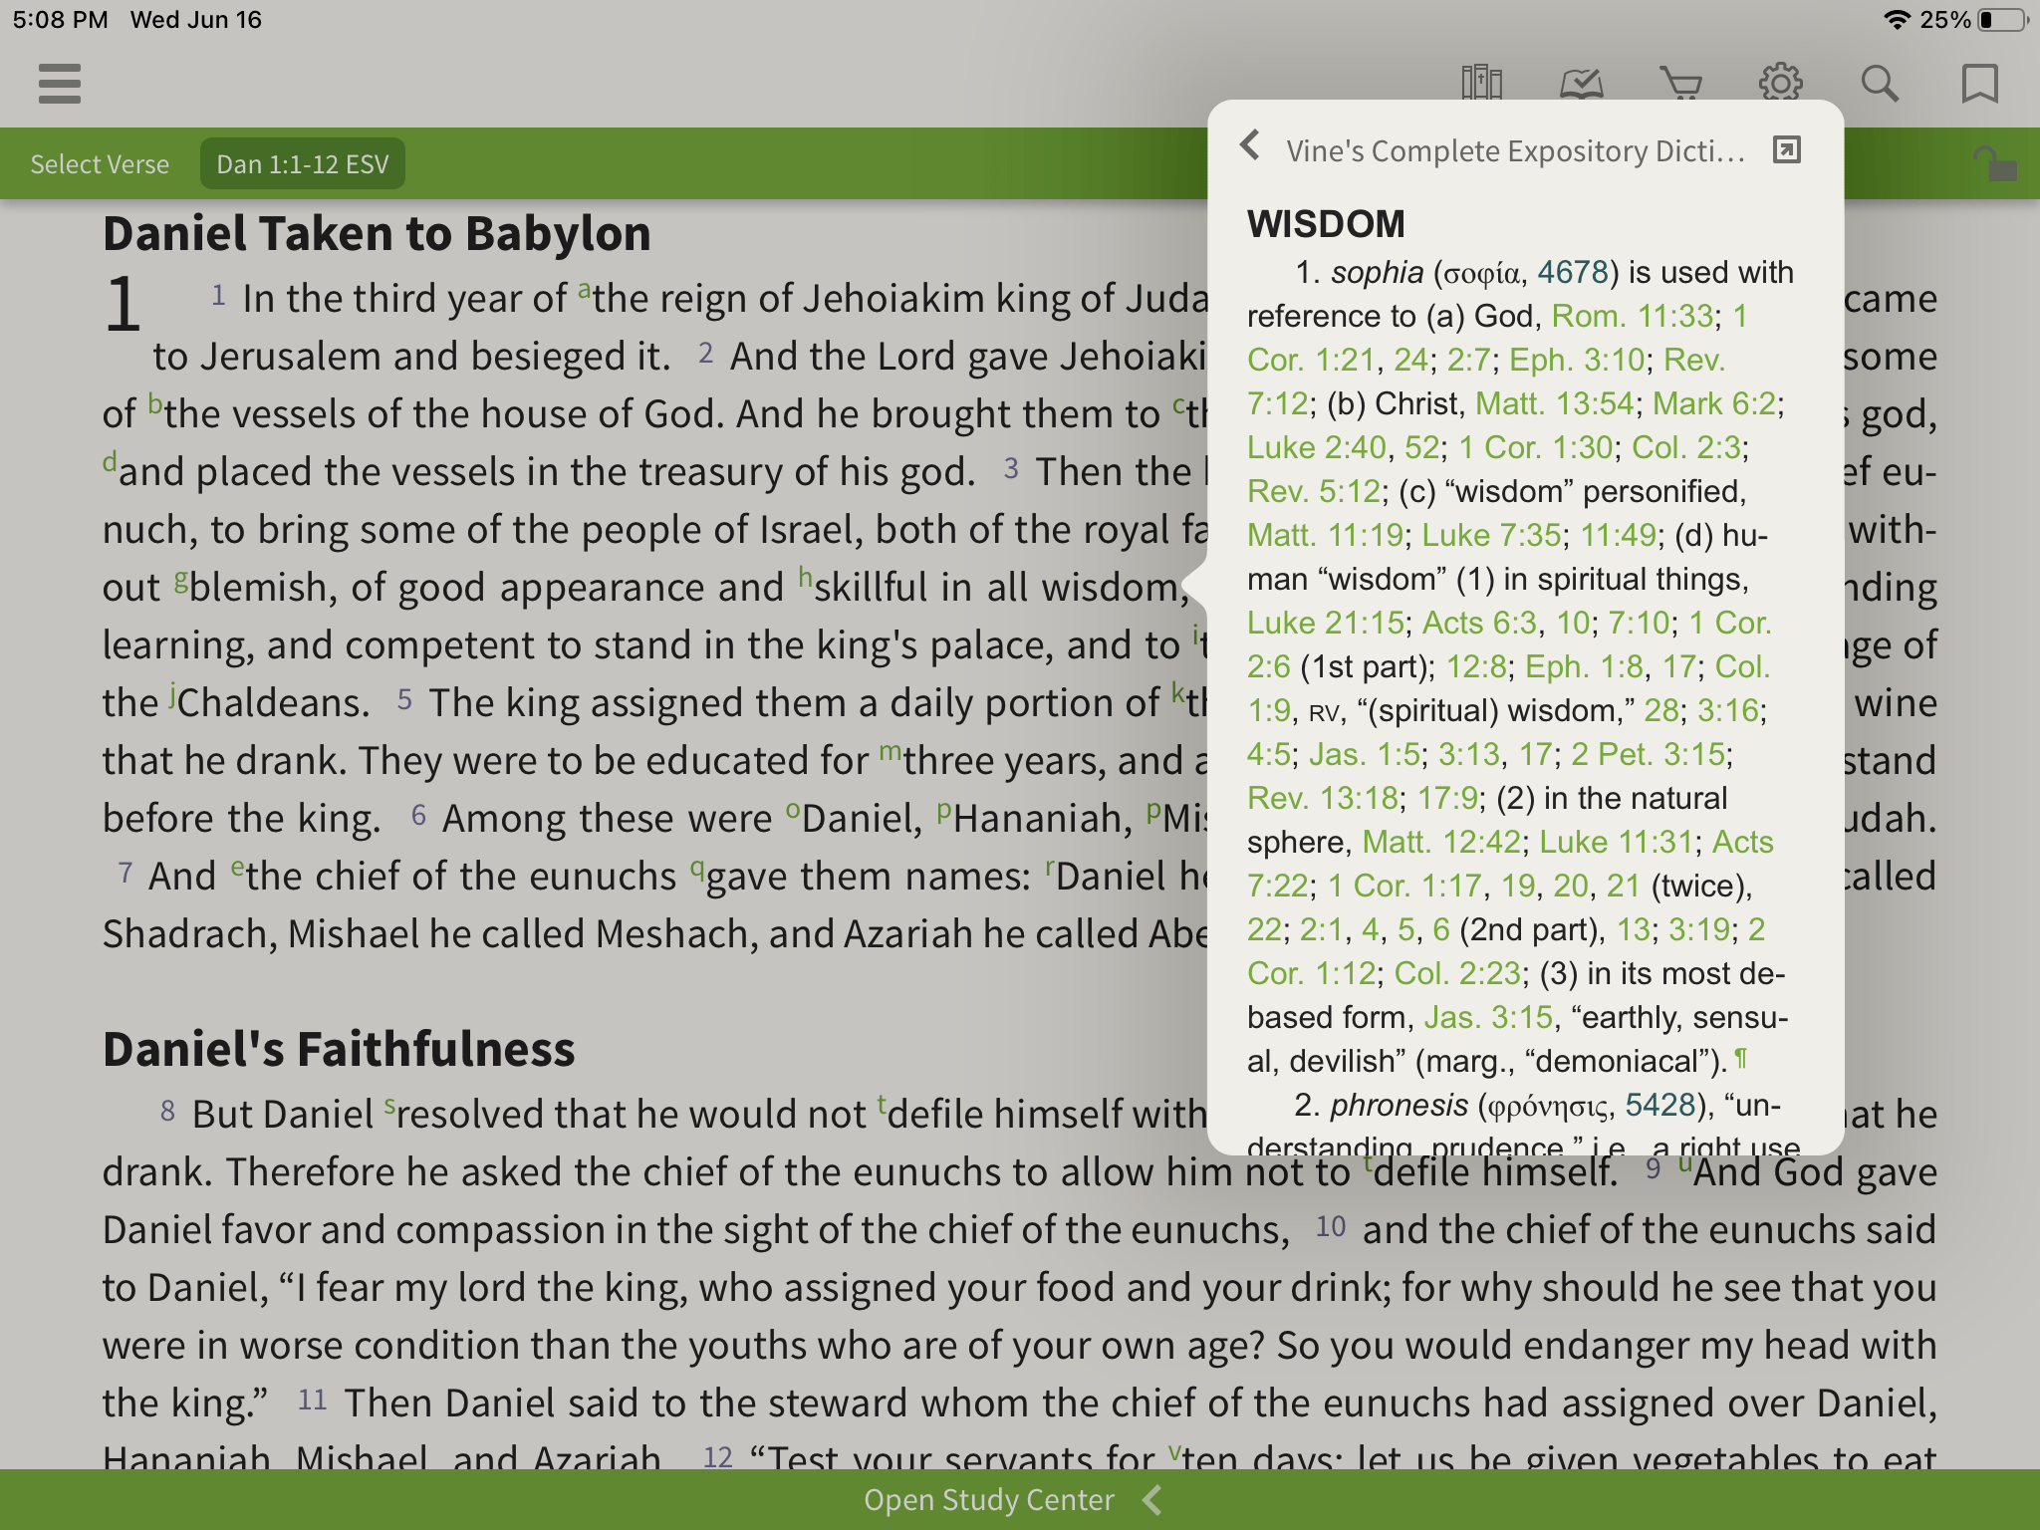Open the hamburger navigation menu
The height and width of the screenshot is (1530, 2040).
pos(60,84)
